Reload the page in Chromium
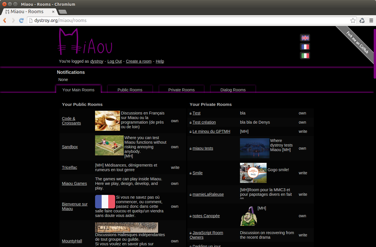Image resolution: width=376 pixels, height=247 pixels. click(x=21, y=20)
